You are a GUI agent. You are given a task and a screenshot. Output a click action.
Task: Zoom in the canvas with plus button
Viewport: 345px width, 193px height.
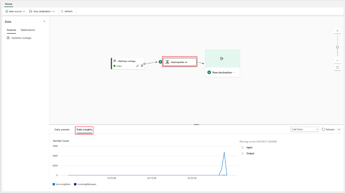(x=337, y=31)
